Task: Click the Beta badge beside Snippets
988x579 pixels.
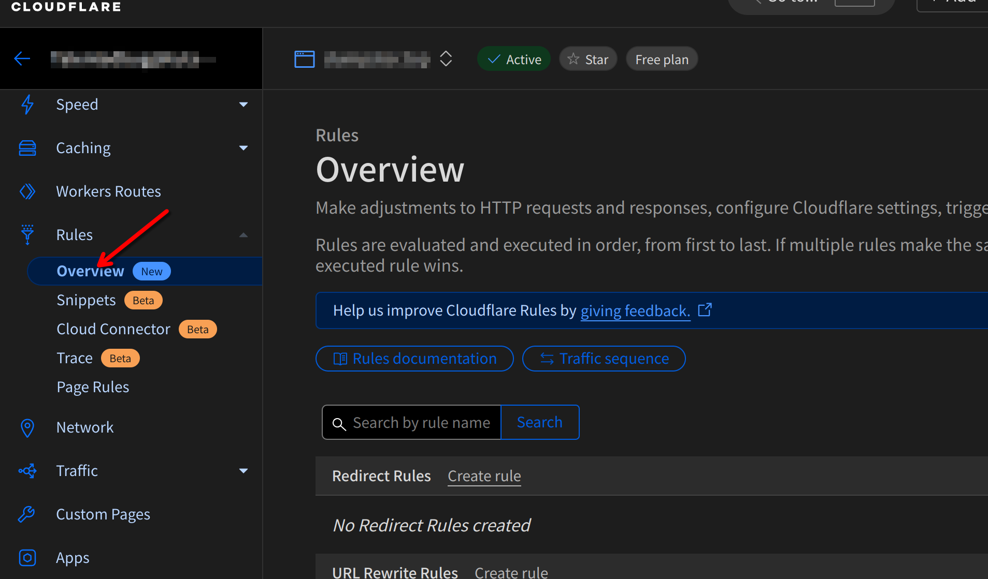Action: click(144, 300)
